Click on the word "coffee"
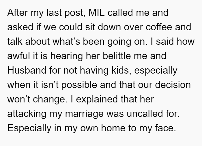 pyautogui.click(x=159, y=27)
